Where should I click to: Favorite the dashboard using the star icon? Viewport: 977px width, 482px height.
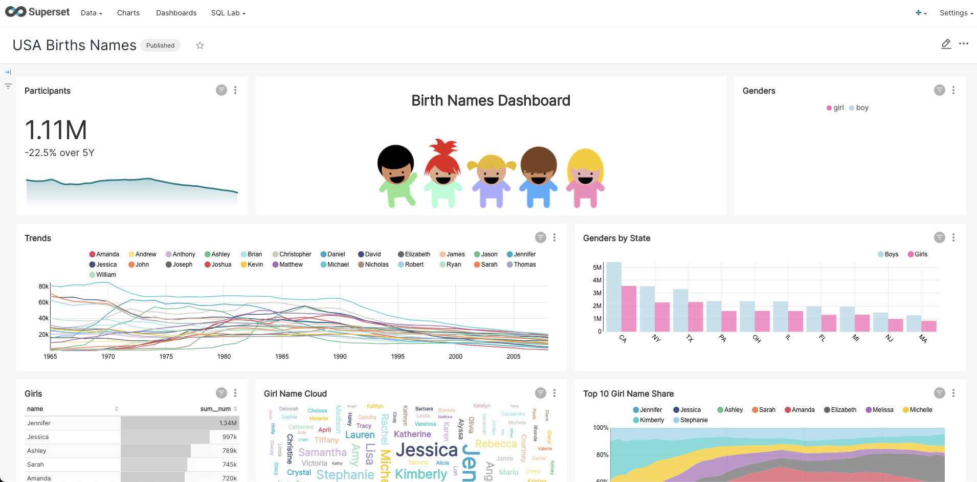point(199,46)
